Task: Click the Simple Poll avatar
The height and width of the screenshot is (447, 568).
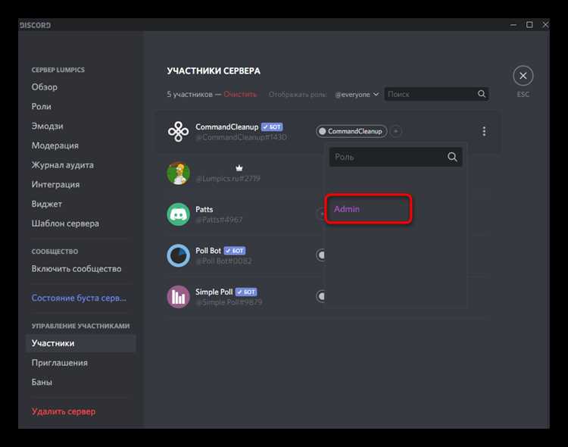Action: (178, 296)
